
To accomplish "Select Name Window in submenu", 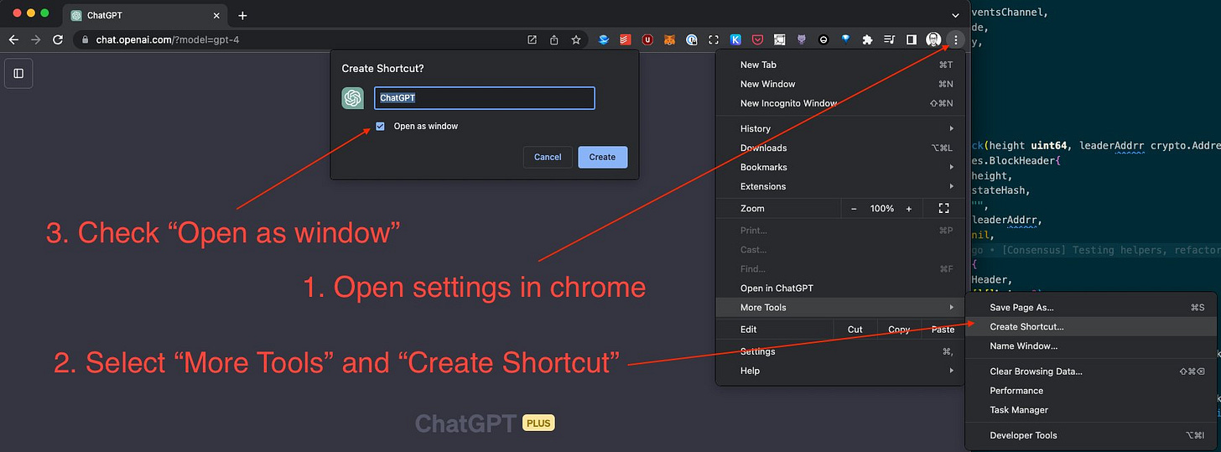I will [x=1091, y=345].
